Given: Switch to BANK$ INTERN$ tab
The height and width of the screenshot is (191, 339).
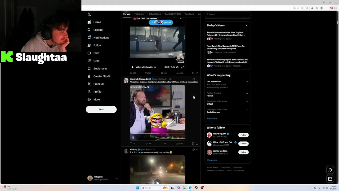Looking at the screenshot, I should coord(173,14).
